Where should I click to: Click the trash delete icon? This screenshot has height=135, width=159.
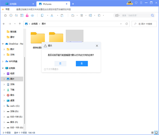click(x=82, y=16)
